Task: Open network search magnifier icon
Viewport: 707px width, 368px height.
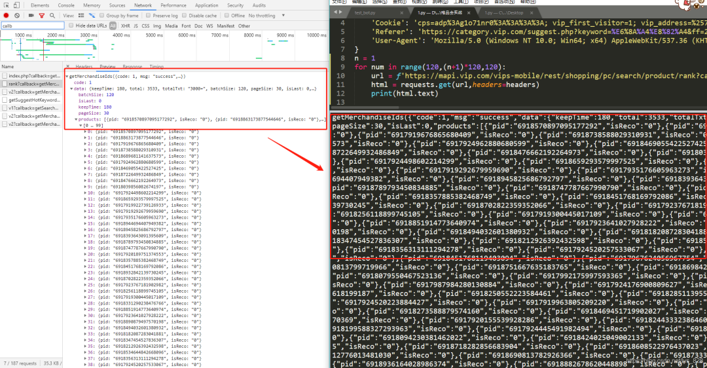Action: click(52, 15)
